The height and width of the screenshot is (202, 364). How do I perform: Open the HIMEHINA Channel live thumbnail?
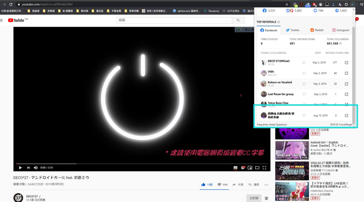click(292, 191)
